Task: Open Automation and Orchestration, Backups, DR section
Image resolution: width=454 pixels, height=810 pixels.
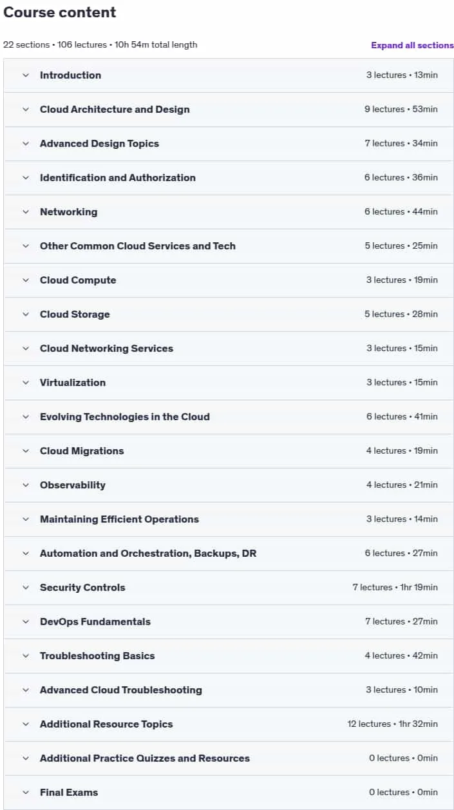Action: click(229, 554)
